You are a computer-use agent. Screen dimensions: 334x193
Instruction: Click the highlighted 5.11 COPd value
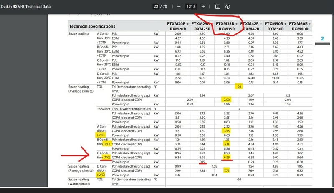(227, 144)
